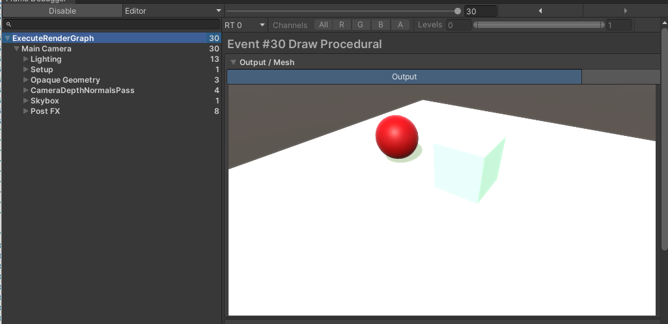Image resolution: width=668 pixels, height=324 pixels.
Task: Expand the CameraDepthNormalsPass node
Action: (x=26, y=90)
